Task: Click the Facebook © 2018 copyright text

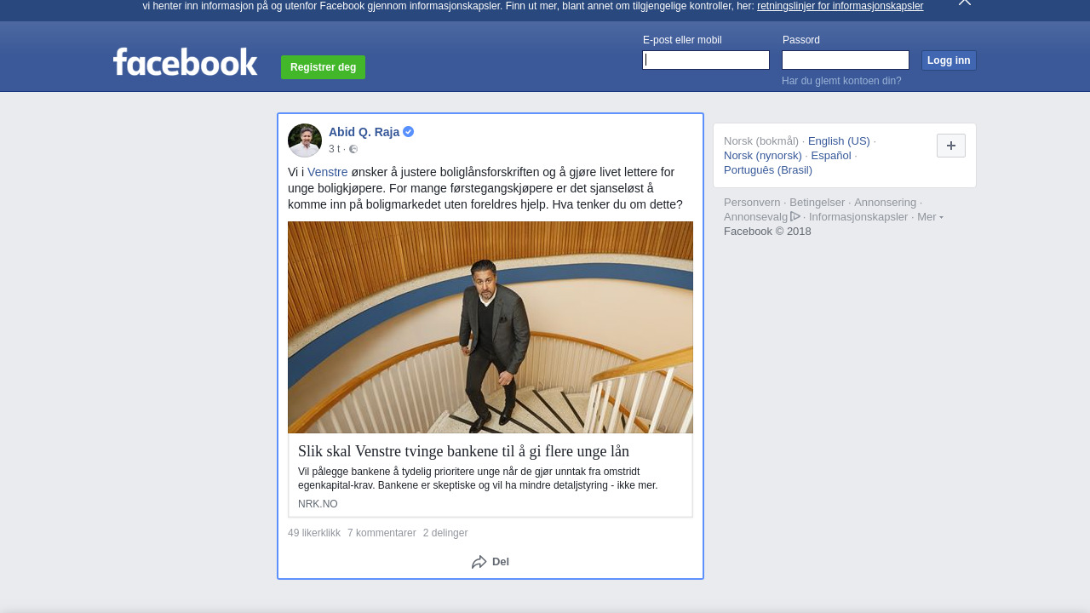Action: coord(767,232)
